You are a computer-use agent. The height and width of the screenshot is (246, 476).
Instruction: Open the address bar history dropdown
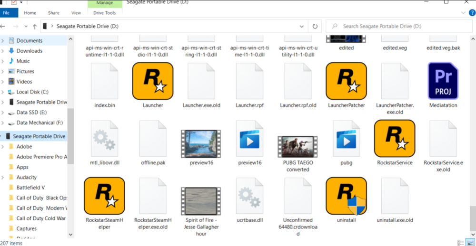pos(302,27)
